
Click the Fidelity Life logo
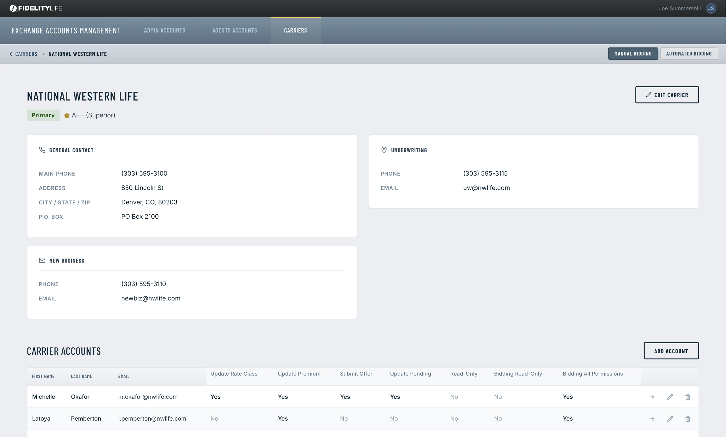tap(36, 8)
